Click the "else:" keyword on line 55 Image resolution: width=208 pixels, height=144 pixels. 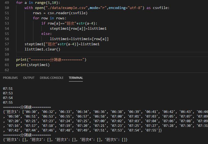point(46,34)
